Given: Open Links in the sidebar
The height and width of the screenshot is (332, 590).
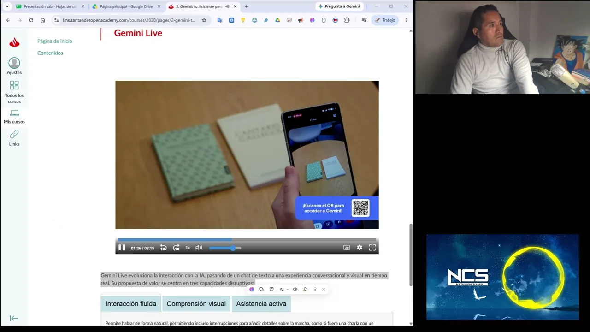Looking at the screenshot, I should pos(14,138).
